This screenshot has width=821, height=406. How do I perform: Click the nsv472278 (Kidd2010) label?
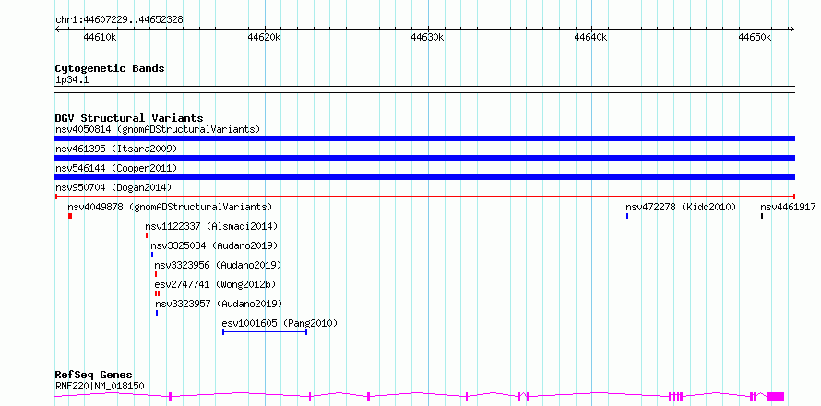coord(681,207)
